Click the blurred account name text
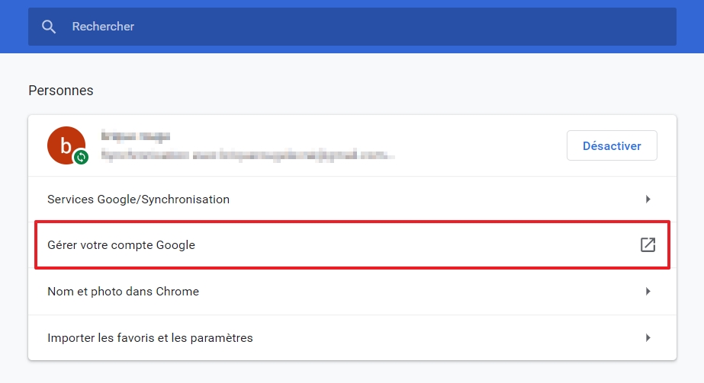This screenshot has width=704, height=383. click(135, 136)
